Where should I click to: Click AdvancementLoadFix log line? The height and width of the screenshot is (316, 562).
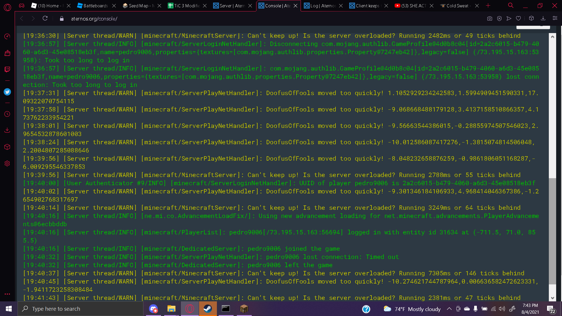click(x=281, y=220)
